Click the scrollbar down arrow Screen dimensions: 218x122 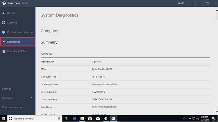pos(217,112)
